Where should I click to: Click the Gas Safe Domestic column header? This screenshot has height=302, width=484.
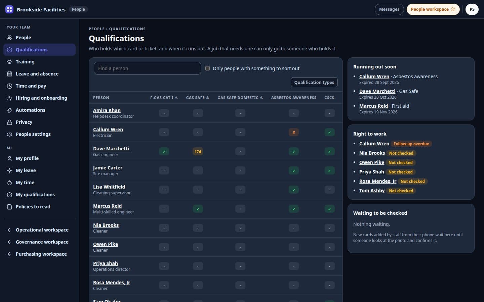point(240,98)
